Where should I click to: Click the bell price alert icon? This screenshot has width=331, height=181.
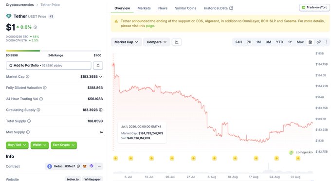pos(98,65)
